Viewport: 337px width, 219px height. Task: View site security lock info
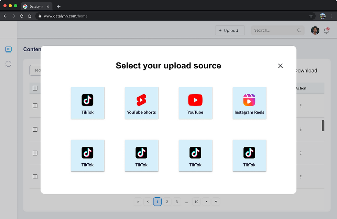[x=40, y=16]
